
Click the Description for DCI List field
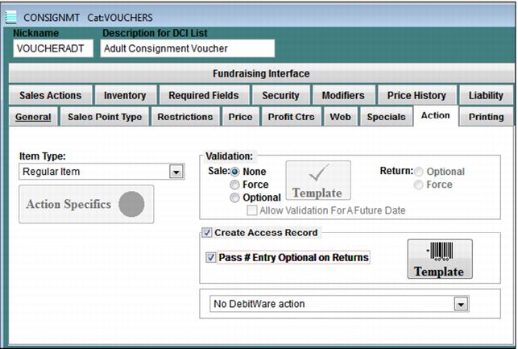tap(187, 48)
